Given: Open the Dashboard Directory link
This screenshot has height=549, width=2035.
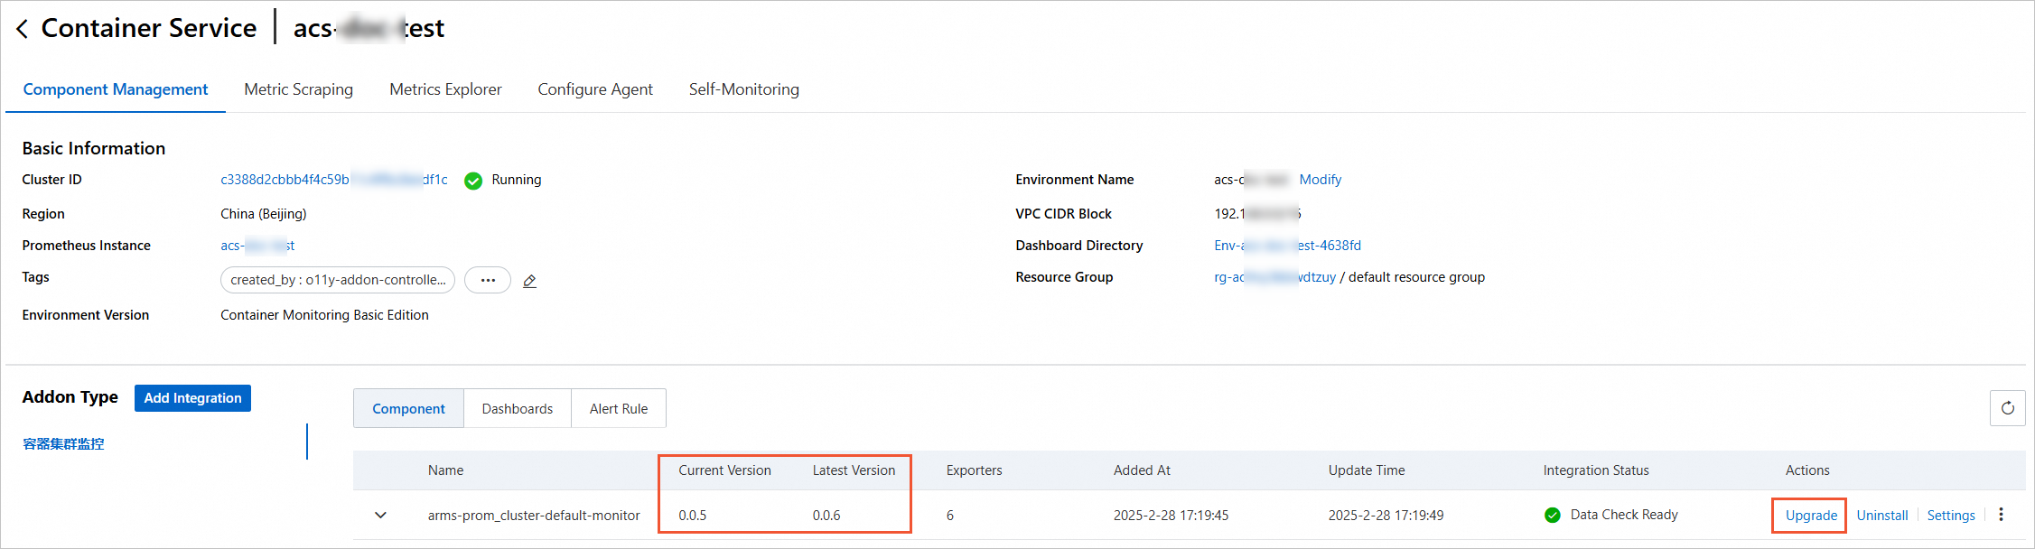Looking at the screenshot, I should click(x=1287, y=246).
